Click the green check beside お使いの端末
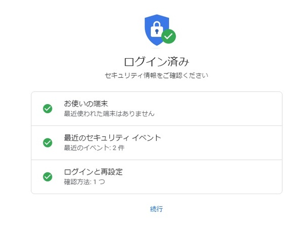 tap(48, 109)
